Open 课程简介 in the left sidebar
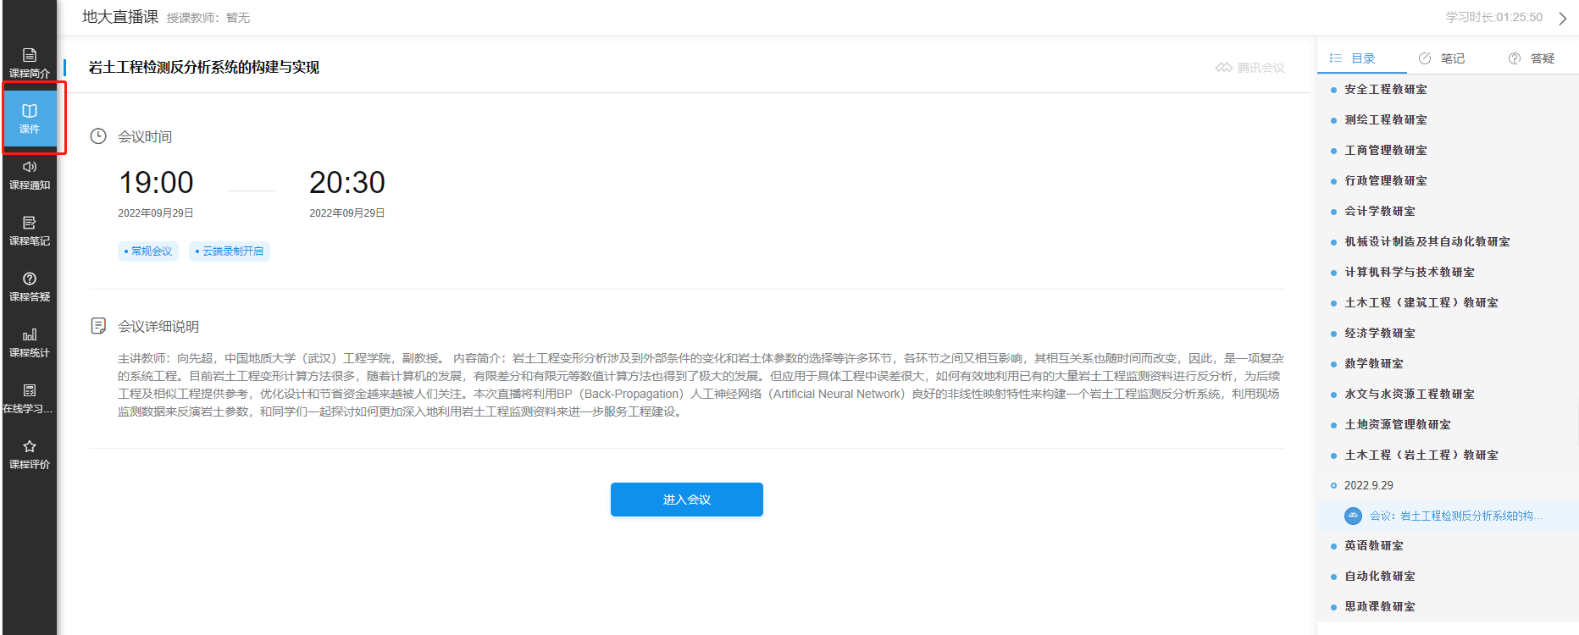1579x635 pixels. click(30, 63)
